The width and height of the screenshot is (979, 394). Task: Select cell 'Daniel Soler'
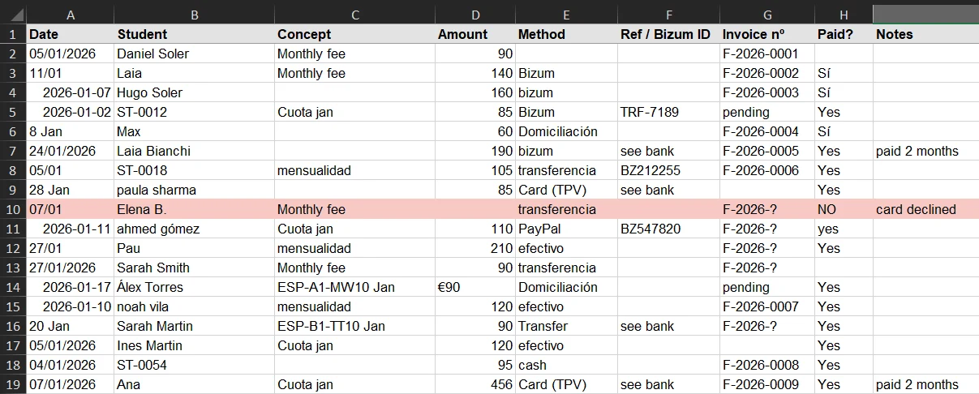click(195, 54)
